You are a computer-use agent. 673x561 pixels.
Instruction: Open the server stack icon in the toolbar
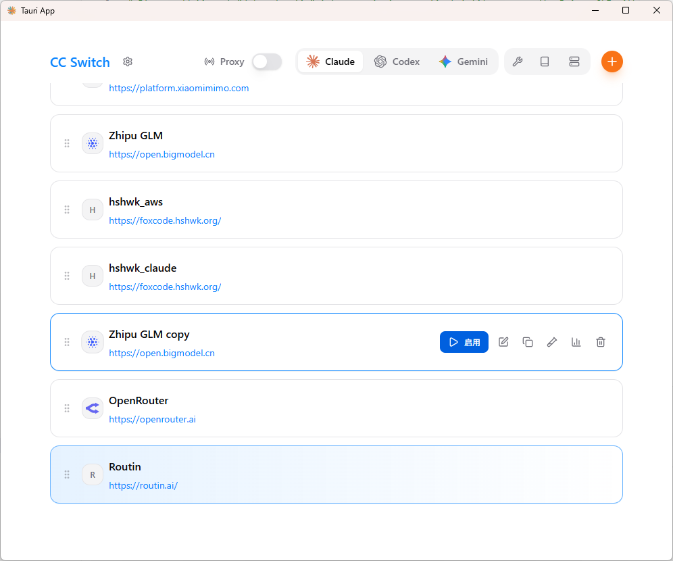[x=574, y=62]
